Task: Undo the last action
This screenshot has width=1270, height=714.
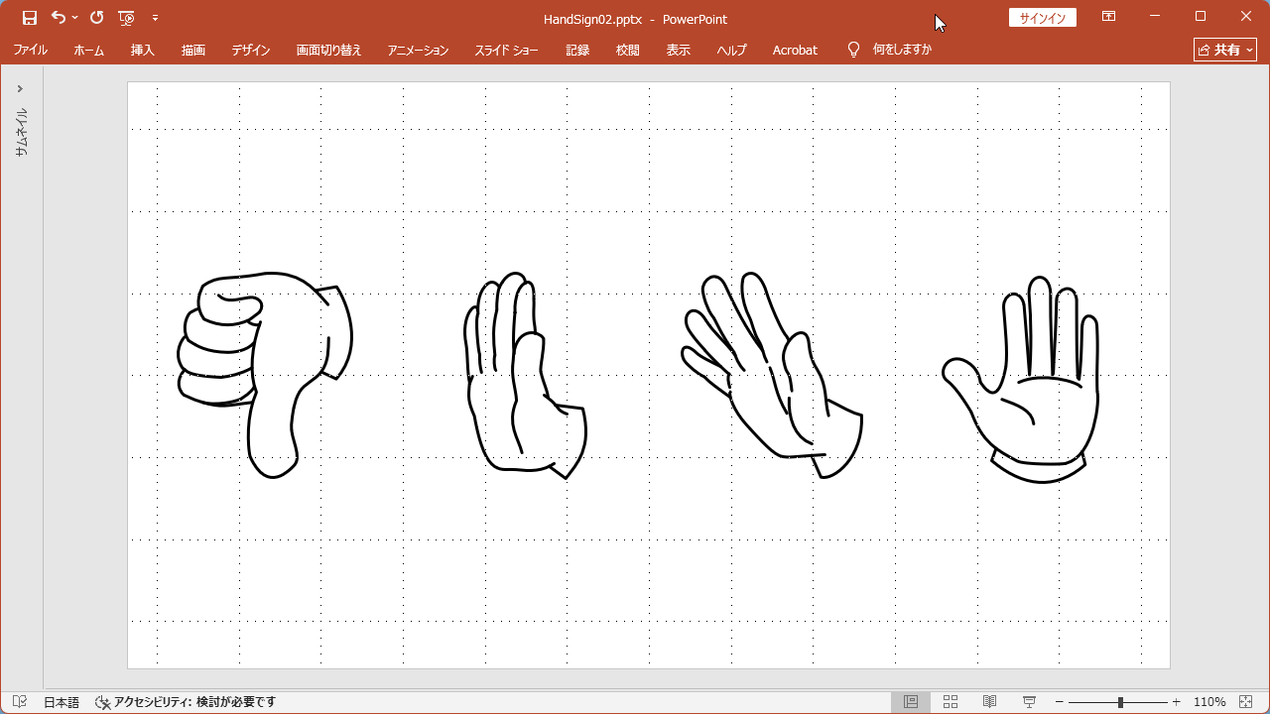Action: [x=57, y=17]
